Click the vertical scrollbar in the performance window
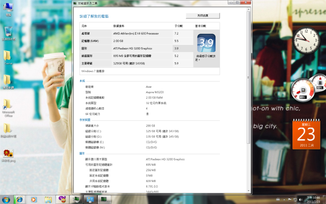The width and height of the screenshot is (326, 204). click(x=248, y=77)
